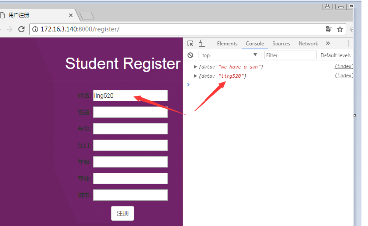Open the Default levels dropdown
368x226 pixels.
click(x=336, y=55)
